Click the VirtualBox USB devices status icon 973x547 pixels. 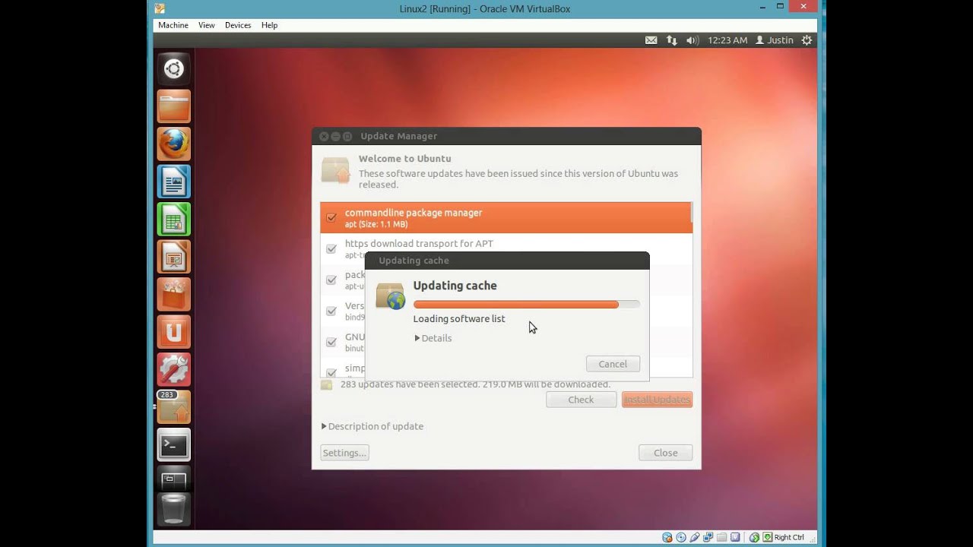coord(694,537)
